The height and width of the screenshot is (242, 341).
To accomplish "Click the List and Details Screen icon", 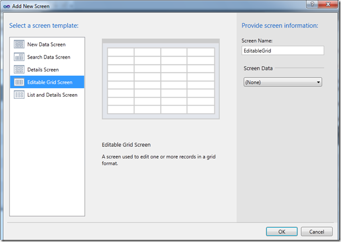I will click(19, 95).
